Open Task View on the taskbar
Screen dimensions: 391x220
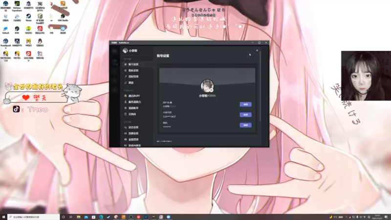(71, 217)
